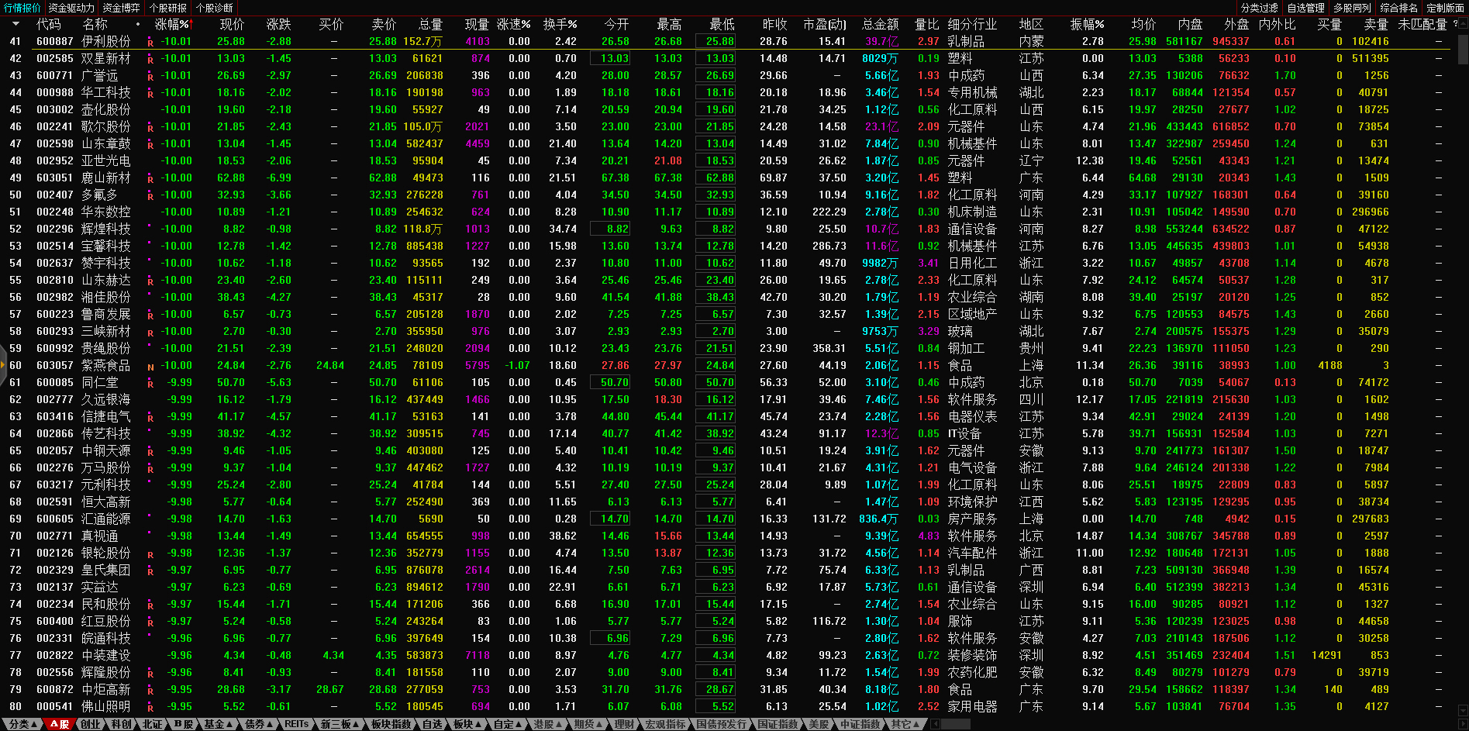Click the R icon beside 同仁堂

(150, 383)
